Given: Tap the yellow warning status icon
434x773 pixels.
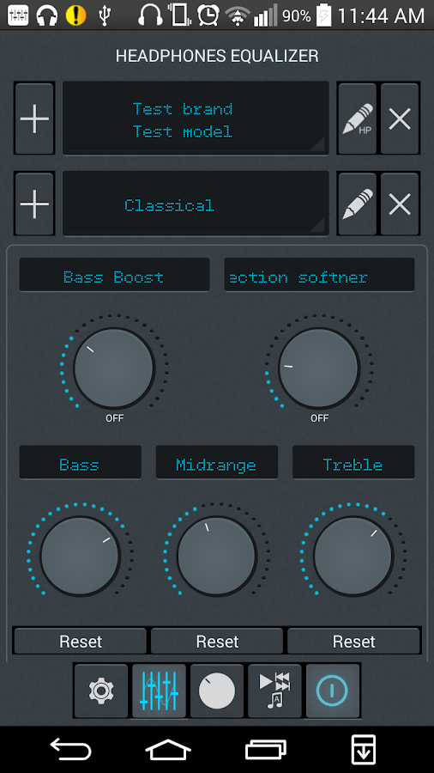Looking at the screenshot, I should tap(75, 15).
